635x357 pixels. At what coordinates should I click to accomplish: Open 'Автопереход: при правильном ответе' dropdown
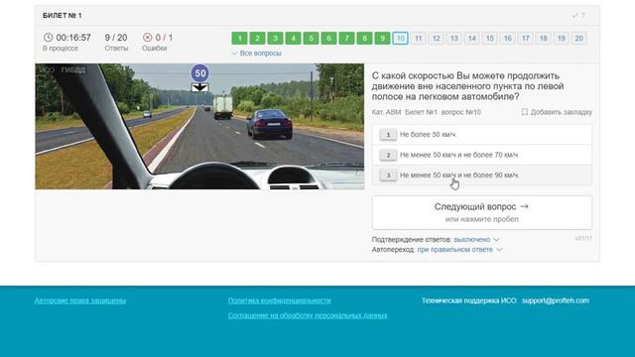(459, 249)
